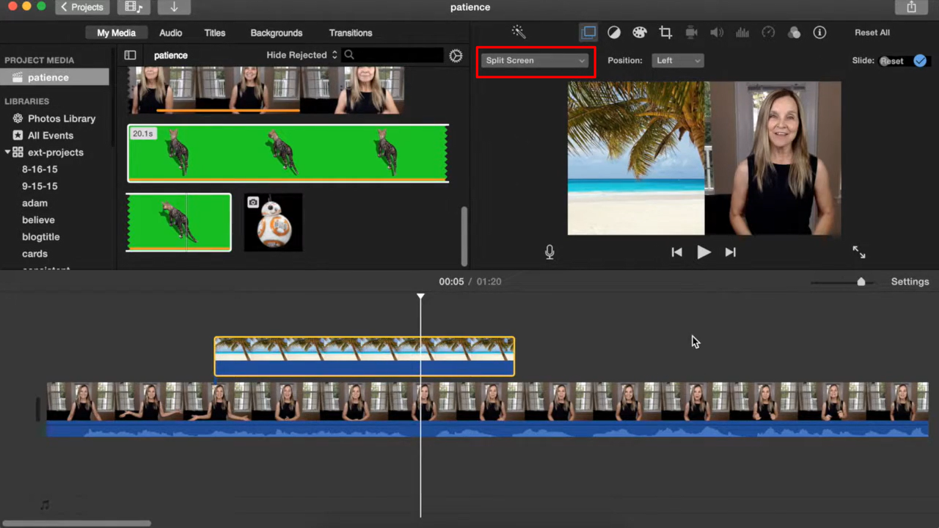Enter fullscreen playback with expand arrows
The image size is (939, 528).
859,252
